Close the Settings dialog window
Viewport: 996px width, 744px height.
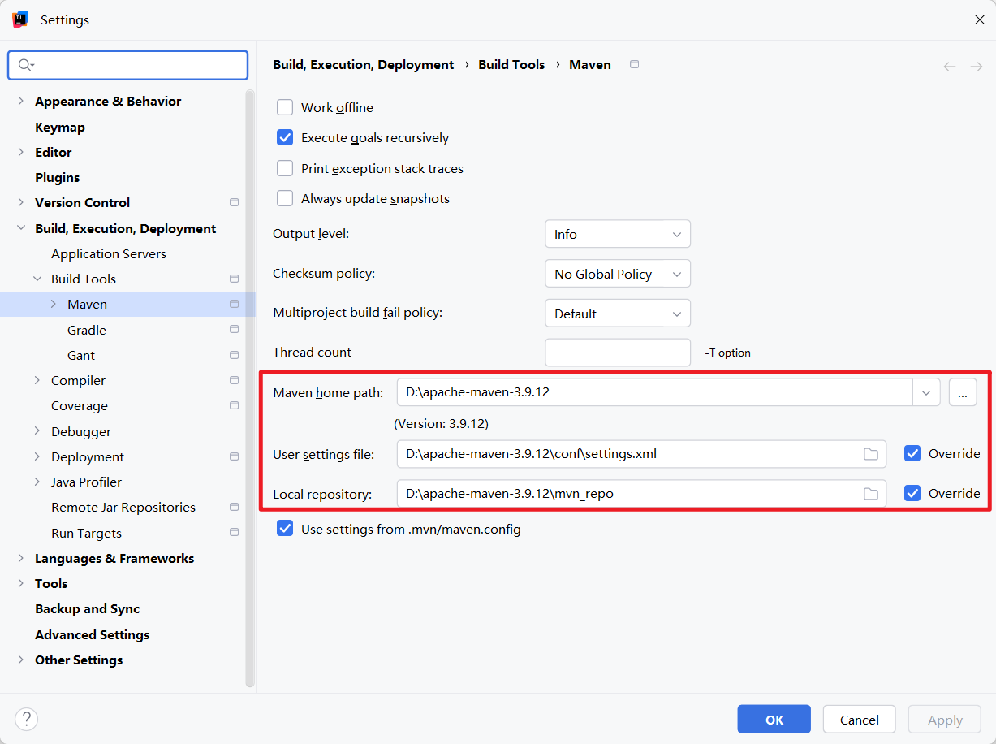(x=979, y=19)
